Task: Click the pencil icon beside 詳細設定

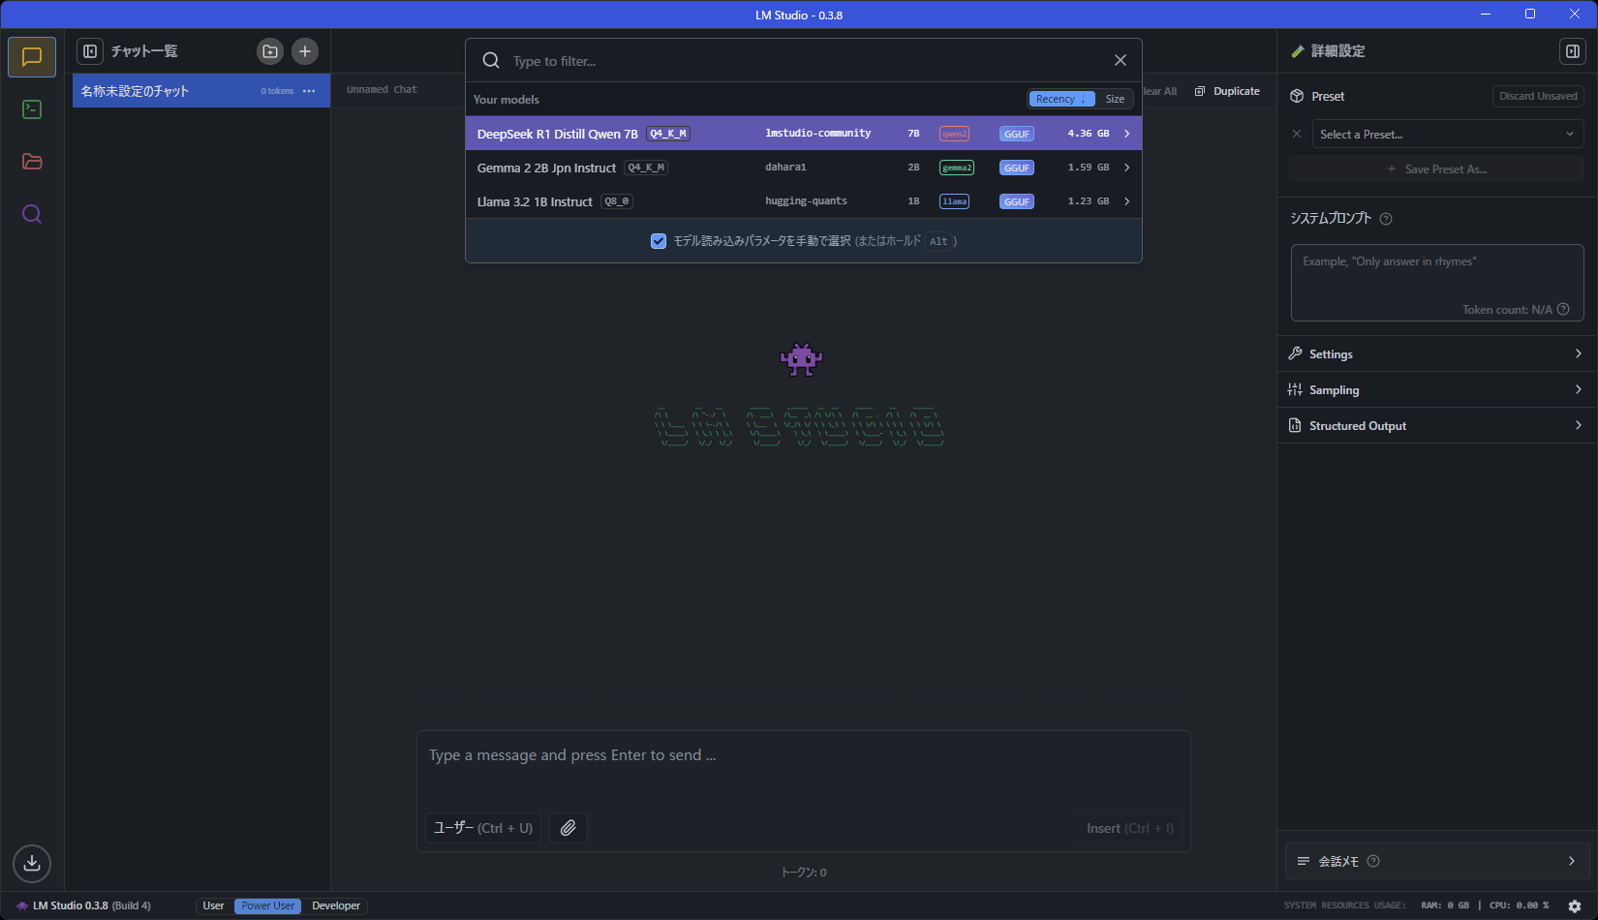Action: tap(1298, 51)
